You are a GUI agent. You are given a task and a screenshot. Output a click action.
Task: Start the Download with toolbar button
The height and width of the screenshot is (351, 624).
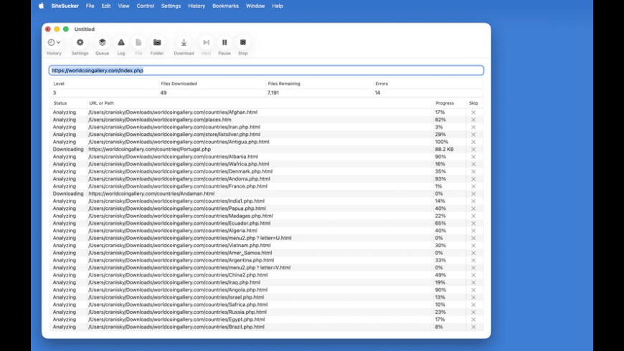pyautogui.click(x=184, y=42)
